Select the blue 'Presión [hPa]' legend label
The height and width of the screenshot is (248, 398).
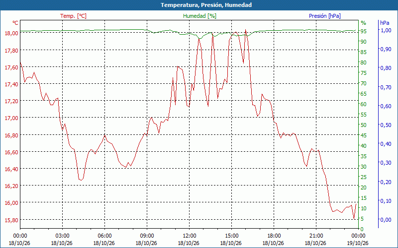pos(325,16)
